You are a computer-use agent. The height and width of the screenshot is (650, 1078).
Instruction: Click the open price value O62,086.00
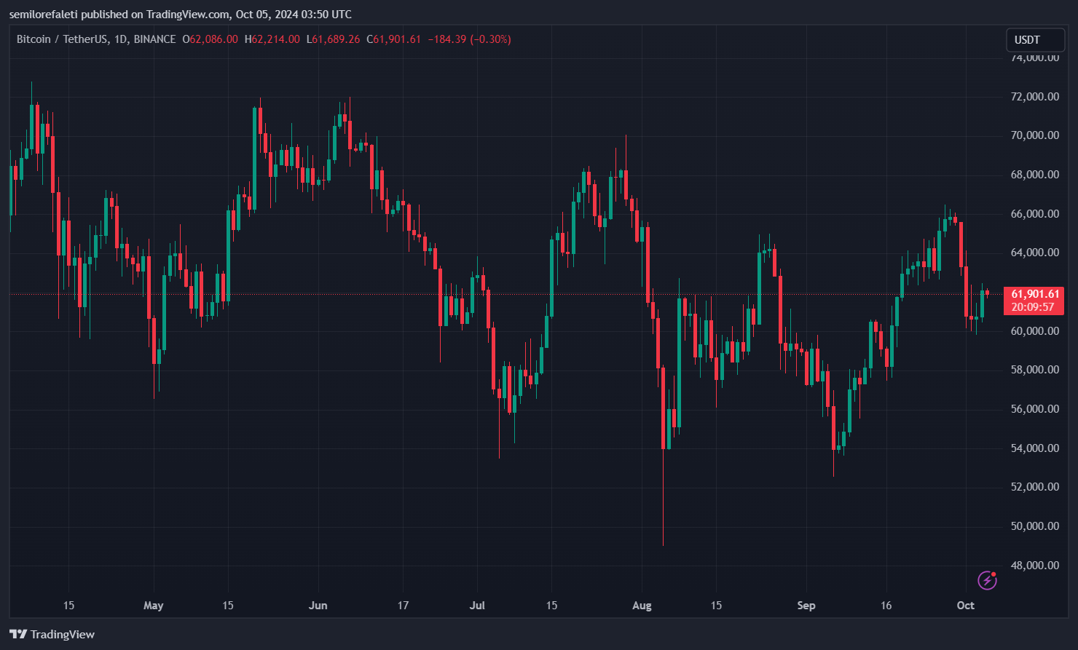pos(210,39)
